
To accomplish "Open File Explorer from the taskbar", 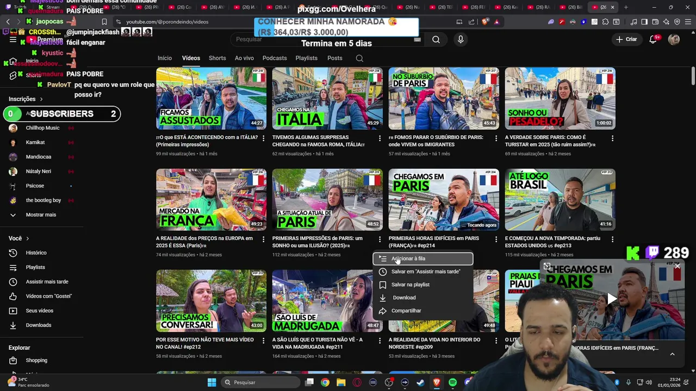I will coord(341,382).
